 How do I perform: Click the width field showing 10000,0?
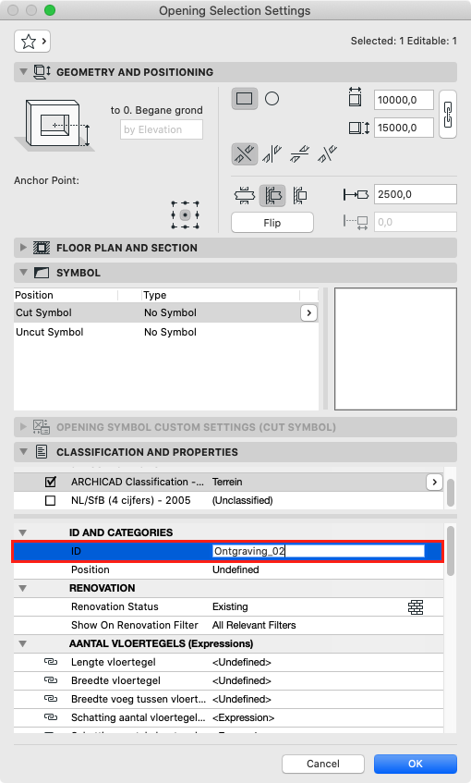click(404, 100)
